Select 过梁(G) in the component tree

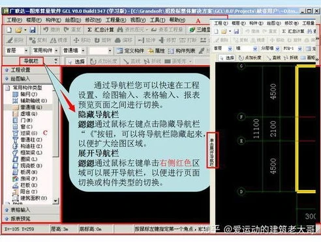25,133
